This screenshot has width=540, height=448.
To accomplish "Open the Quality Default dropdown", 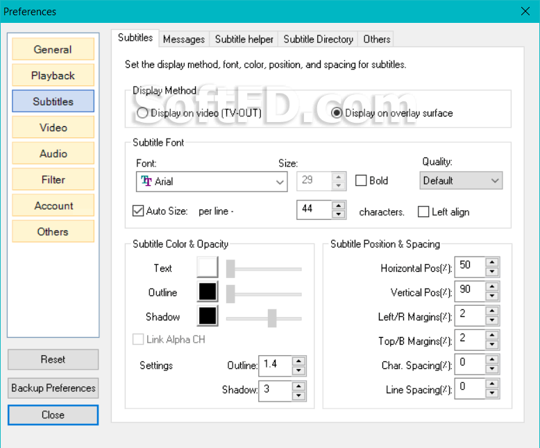I will coord(461,180).
